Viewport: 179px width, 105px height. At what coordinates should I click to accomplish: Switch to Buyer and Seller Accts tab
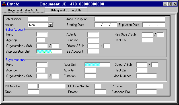[23, 10]
